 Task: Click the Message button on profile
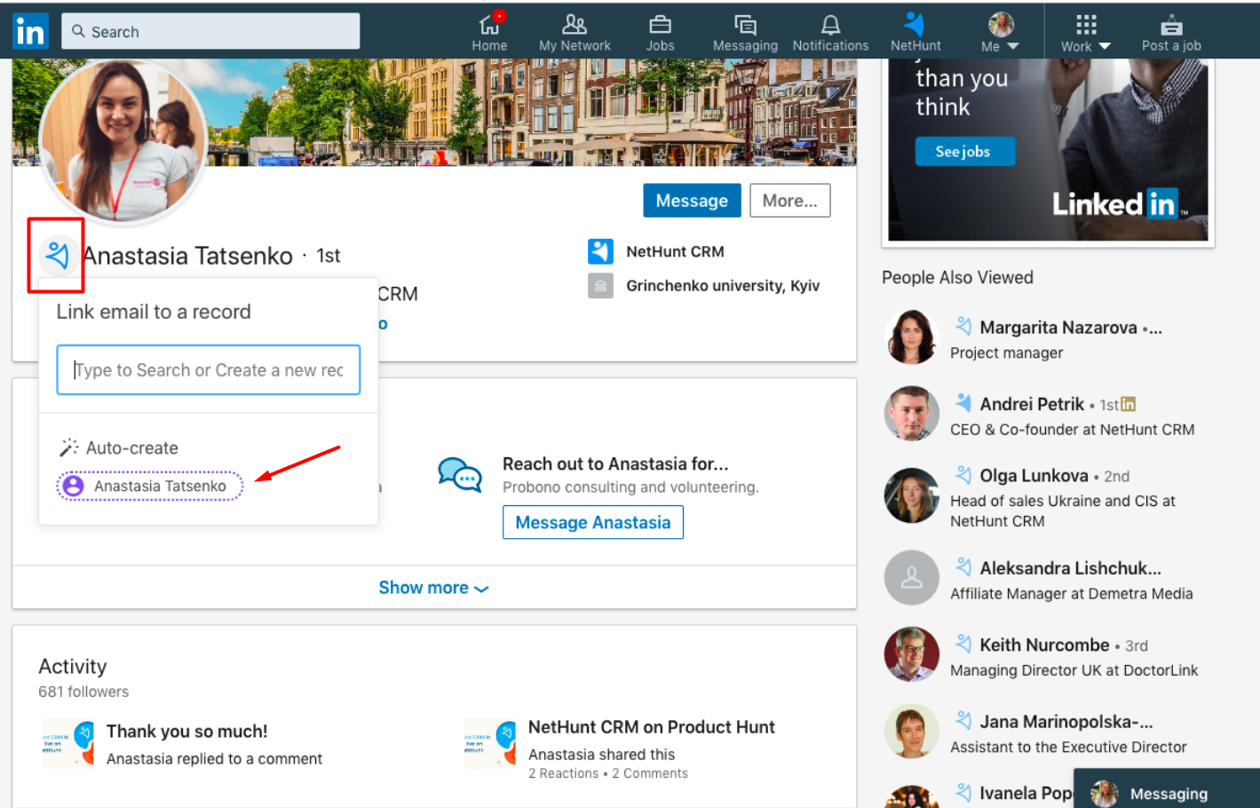click(x=692, y=201)
